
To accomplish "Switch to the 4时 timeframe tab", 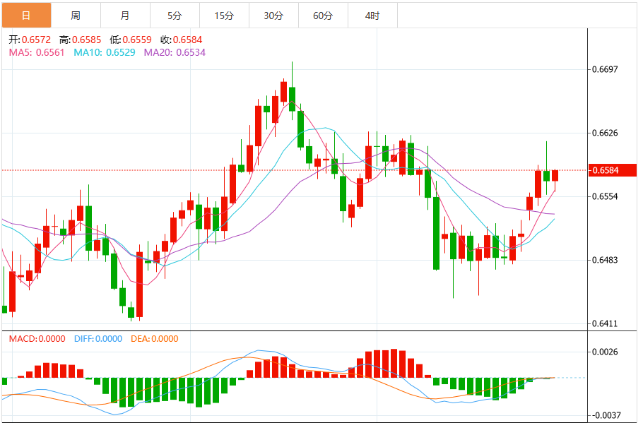I will [x=372, y=16].
